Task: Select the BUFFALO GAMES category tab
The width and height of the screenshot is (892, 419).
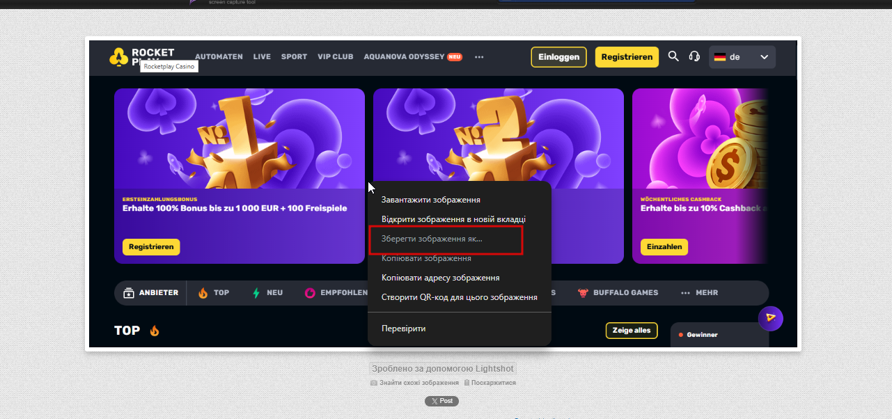Action: [x=618, y=293]
